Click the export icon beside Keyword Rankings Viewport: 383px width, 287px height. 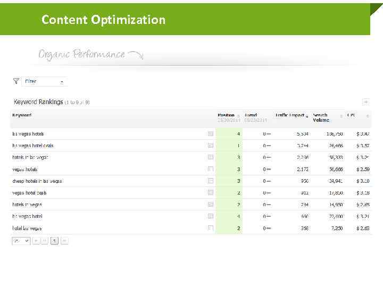click(x=365, y=102)
